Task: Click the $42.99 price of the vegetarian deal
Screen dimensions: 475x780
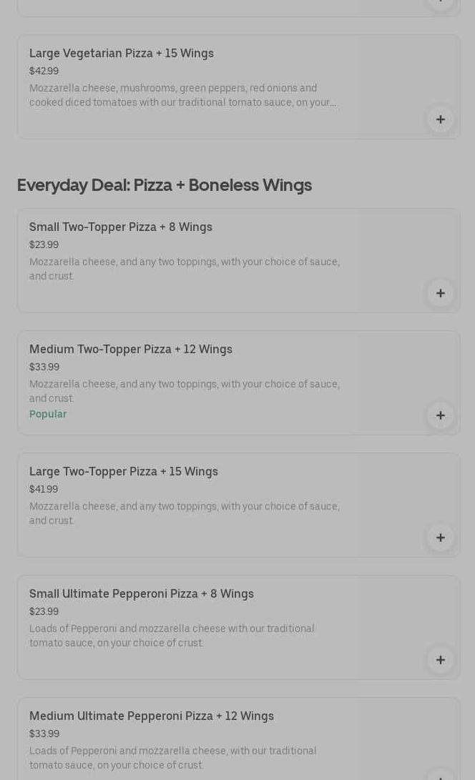Action: click(44, 71)
